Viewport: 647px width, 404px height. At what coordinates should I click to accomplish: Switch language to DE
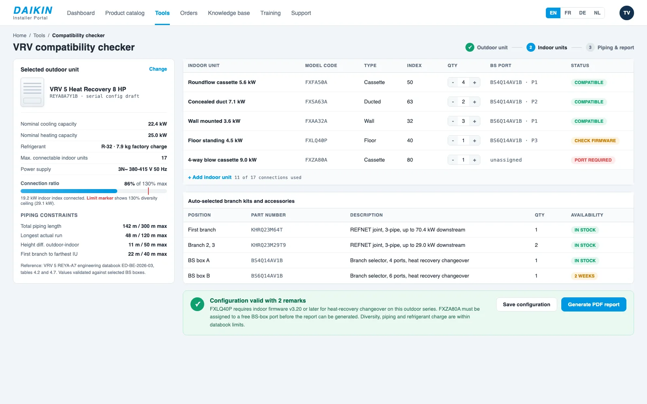tap(582, 13)
